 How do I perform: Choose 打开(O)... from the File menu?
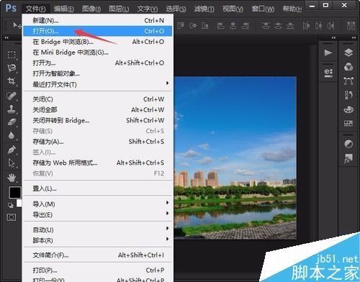point(98,31)
